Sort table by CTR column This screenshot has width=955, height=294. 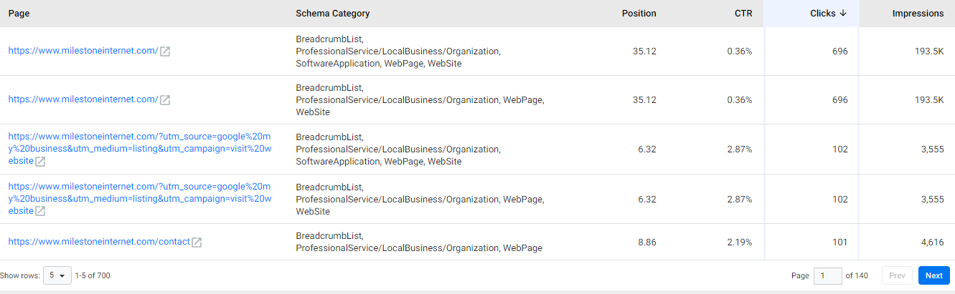tap(743, 14)
